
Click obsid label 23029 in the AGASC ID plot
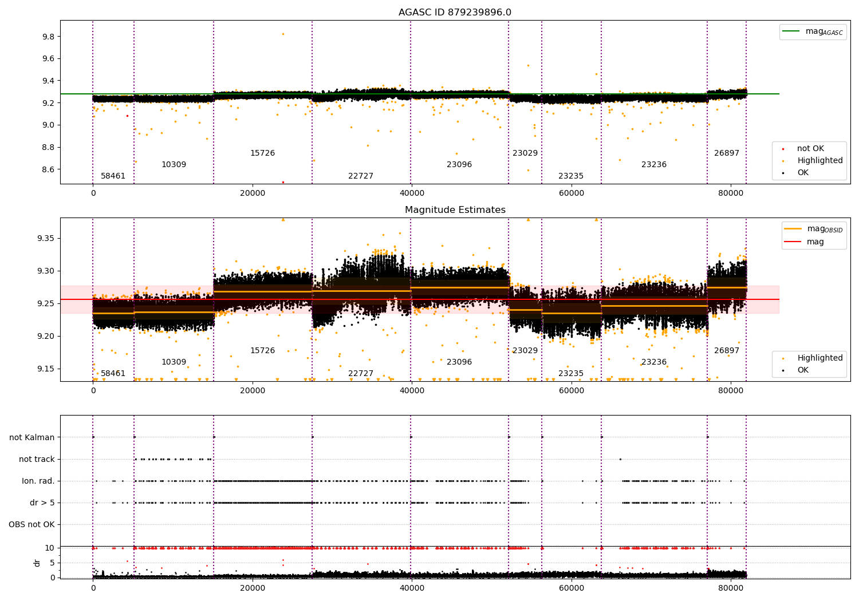pos(525,153)
